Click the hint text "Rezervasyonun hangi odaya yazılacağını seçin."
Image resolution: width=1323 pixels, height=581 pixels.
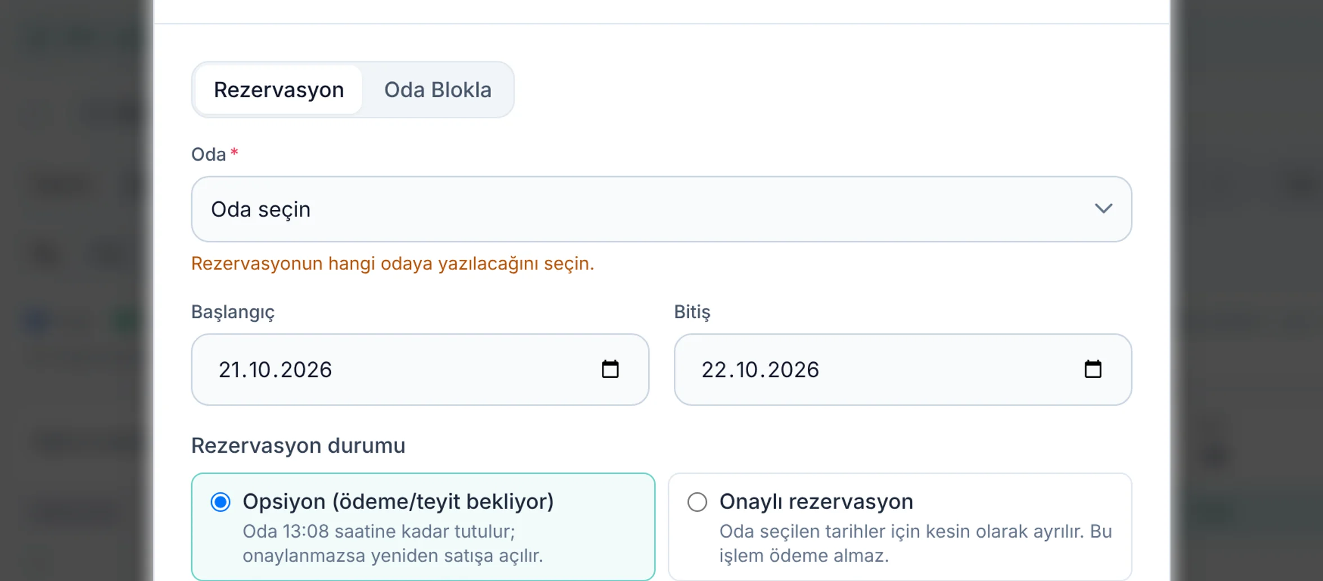[393, 263]
